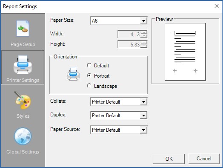The width and height of the screenshot is (223, 168).
Task: Increase Height with the up spinner arrow
Action: (144, 43)
